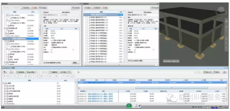Open the first icon dropdown in workbook toolbar
This screenshot has width=230, height=111.
(5, 72)
